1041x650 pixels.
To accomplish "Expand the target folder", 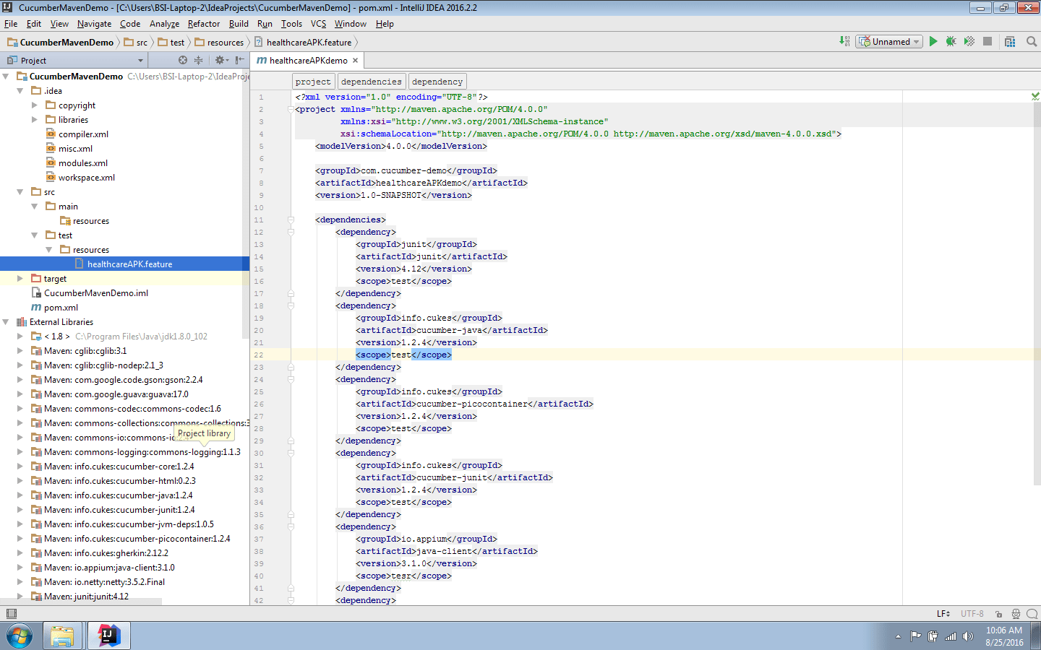I will pos(18,278).
